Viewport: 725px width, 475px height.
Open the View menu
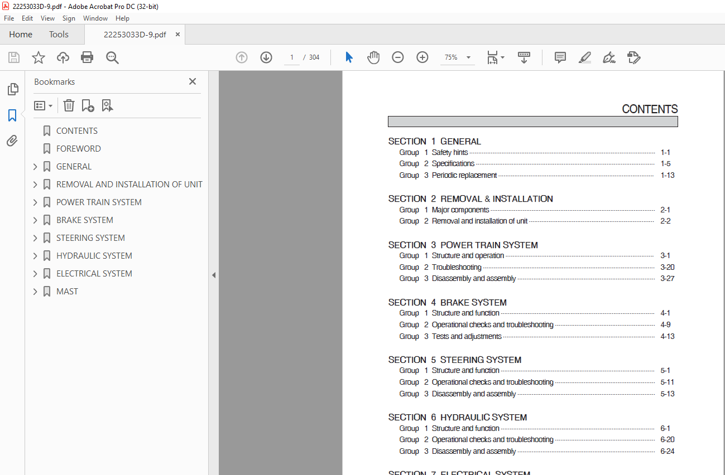[x=47, y=18]
